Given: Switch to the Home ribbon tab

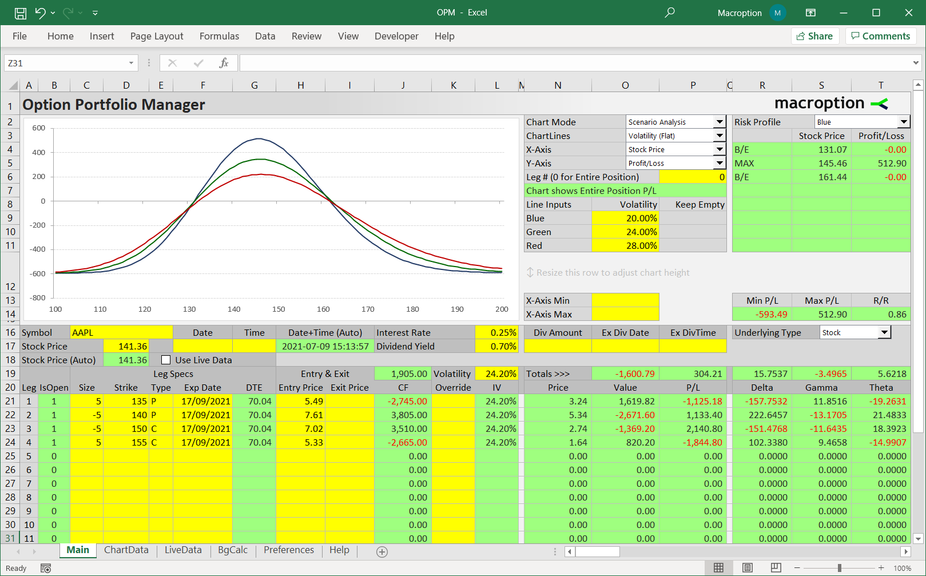Looking at the screenshot, I should (x=61, y=36).
